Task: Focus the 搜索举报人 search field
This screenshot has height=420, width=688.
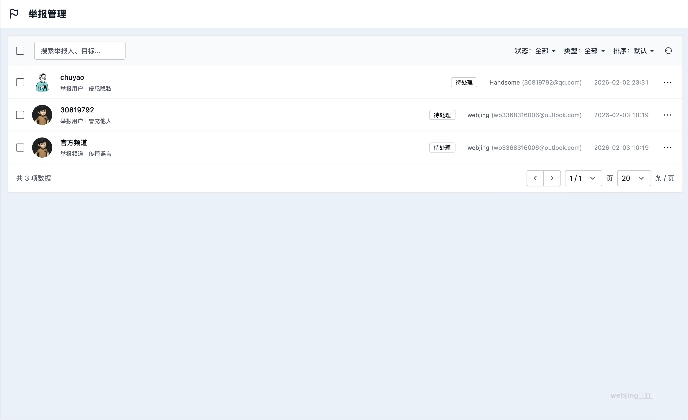Action: pos(80,51)
